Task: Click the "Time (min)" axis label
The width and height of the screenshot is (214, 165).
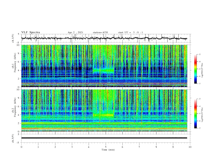Action: 108,150
